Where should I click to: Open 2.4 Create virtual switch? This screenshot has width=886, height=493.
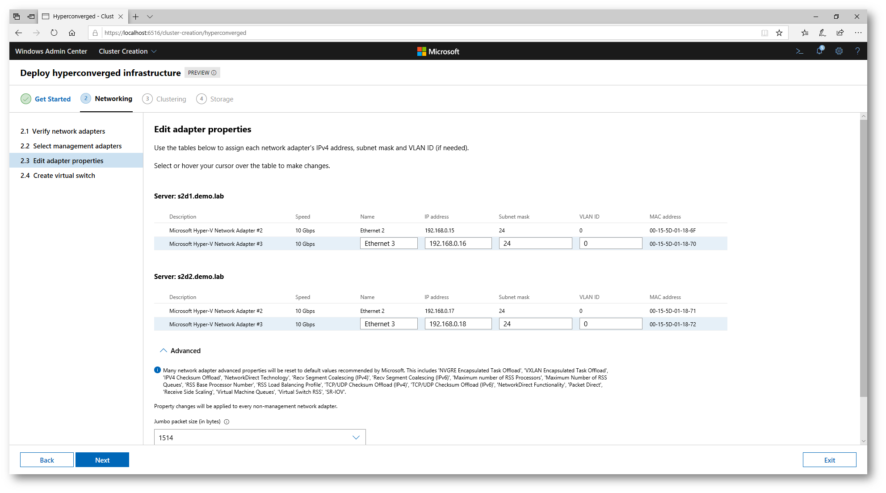coord(76,175)
